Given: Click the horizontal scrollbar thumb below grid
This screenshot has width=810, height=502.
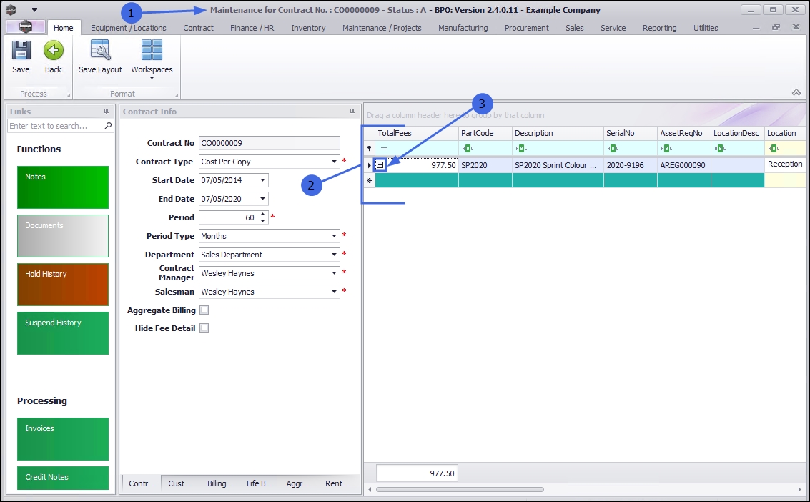Looking at the screenshot, I should click(x=460, y=489).
